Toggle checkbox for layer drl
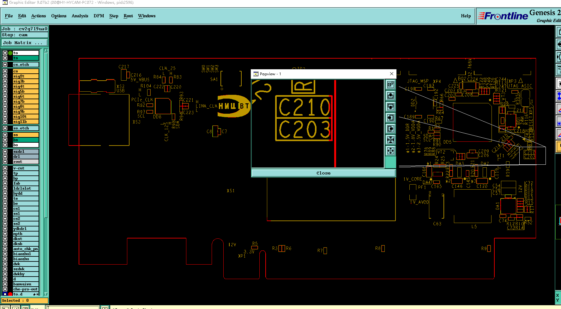 pos(5,157)
